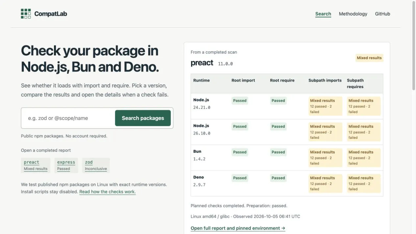Click 'Public npm packages. No account required.' note
Screen dimensions: 416x234
click(64, 136)
